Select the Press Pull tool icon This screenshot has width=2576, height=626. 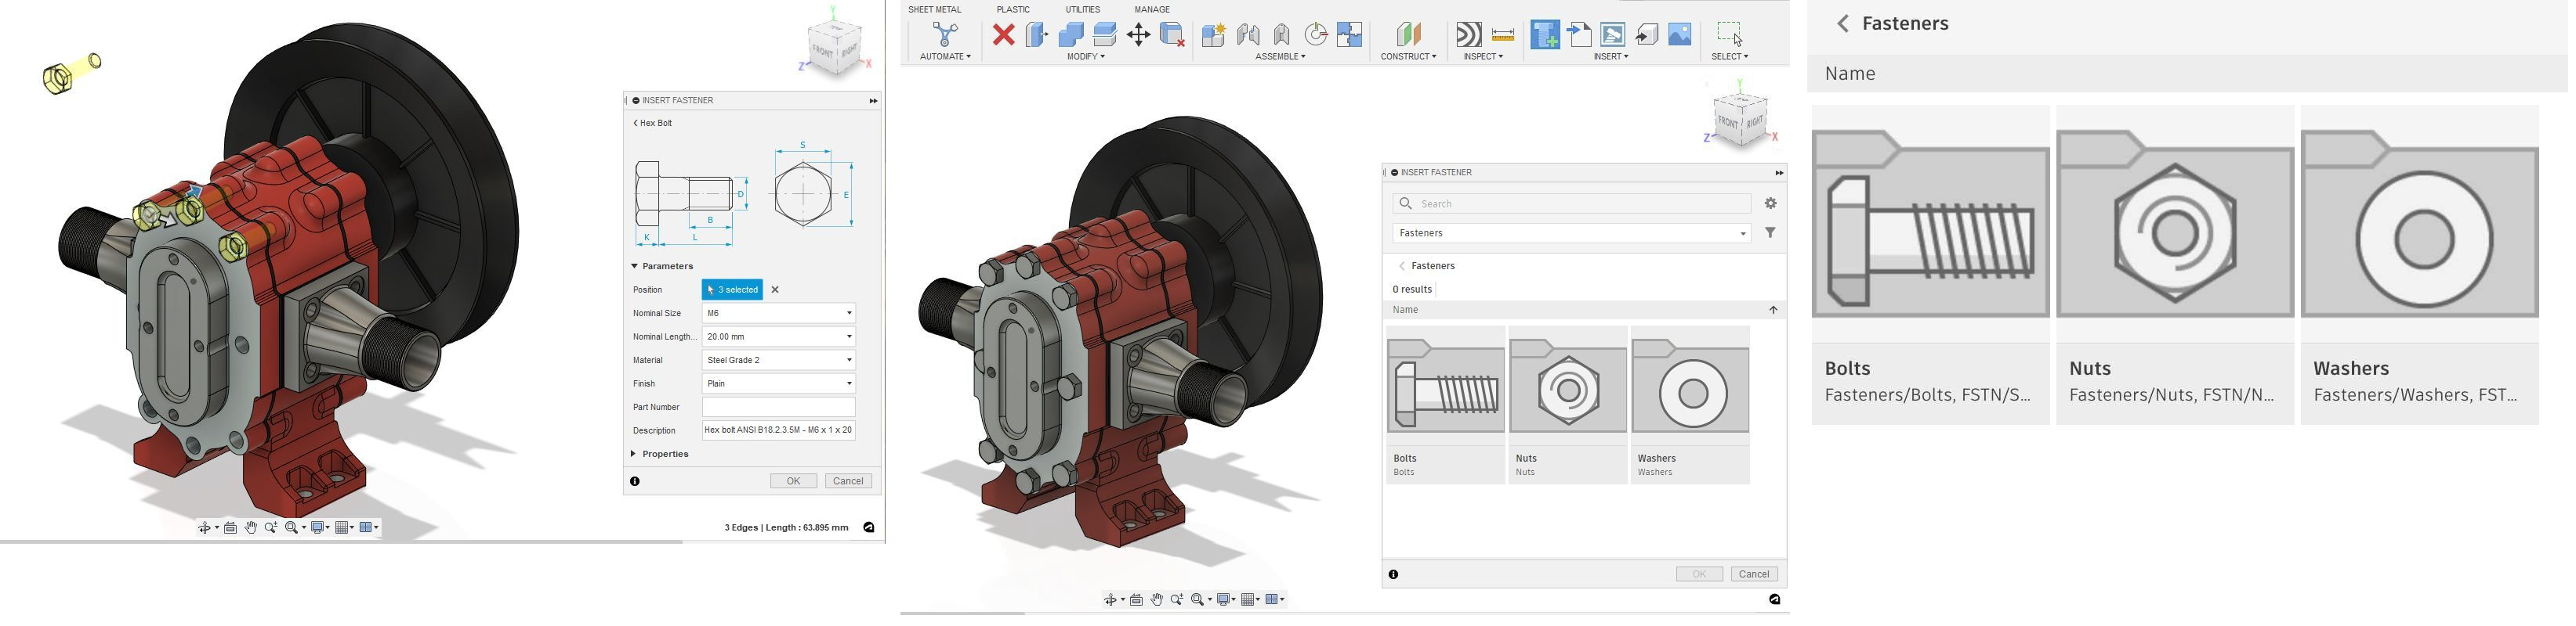point(1037,35)
